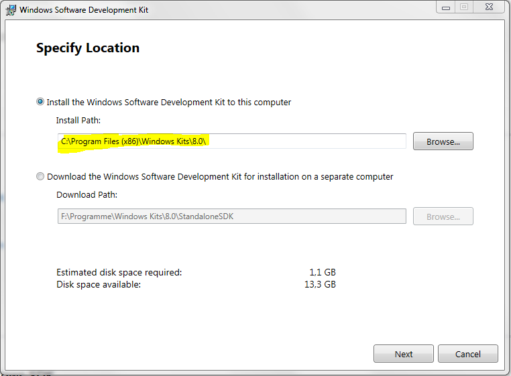Screen dimensions: 511x376
Task: Click the disabled Browse button for download path
Action: coord(443,216)
